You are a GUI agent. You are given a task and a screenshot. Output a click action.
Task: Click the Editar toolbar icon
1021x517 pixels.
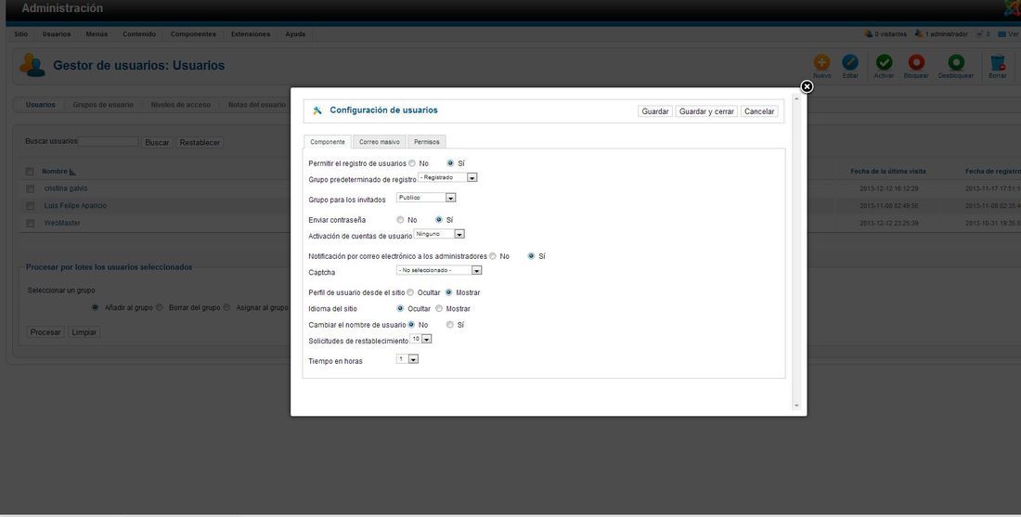(x=849, y=62)
